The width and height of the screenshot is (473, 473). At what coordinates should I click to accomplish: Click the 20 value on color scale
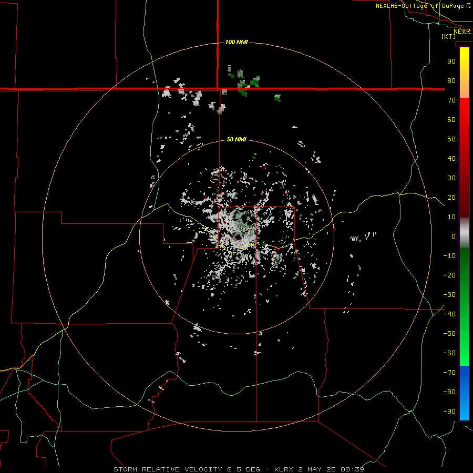point(451,198)
